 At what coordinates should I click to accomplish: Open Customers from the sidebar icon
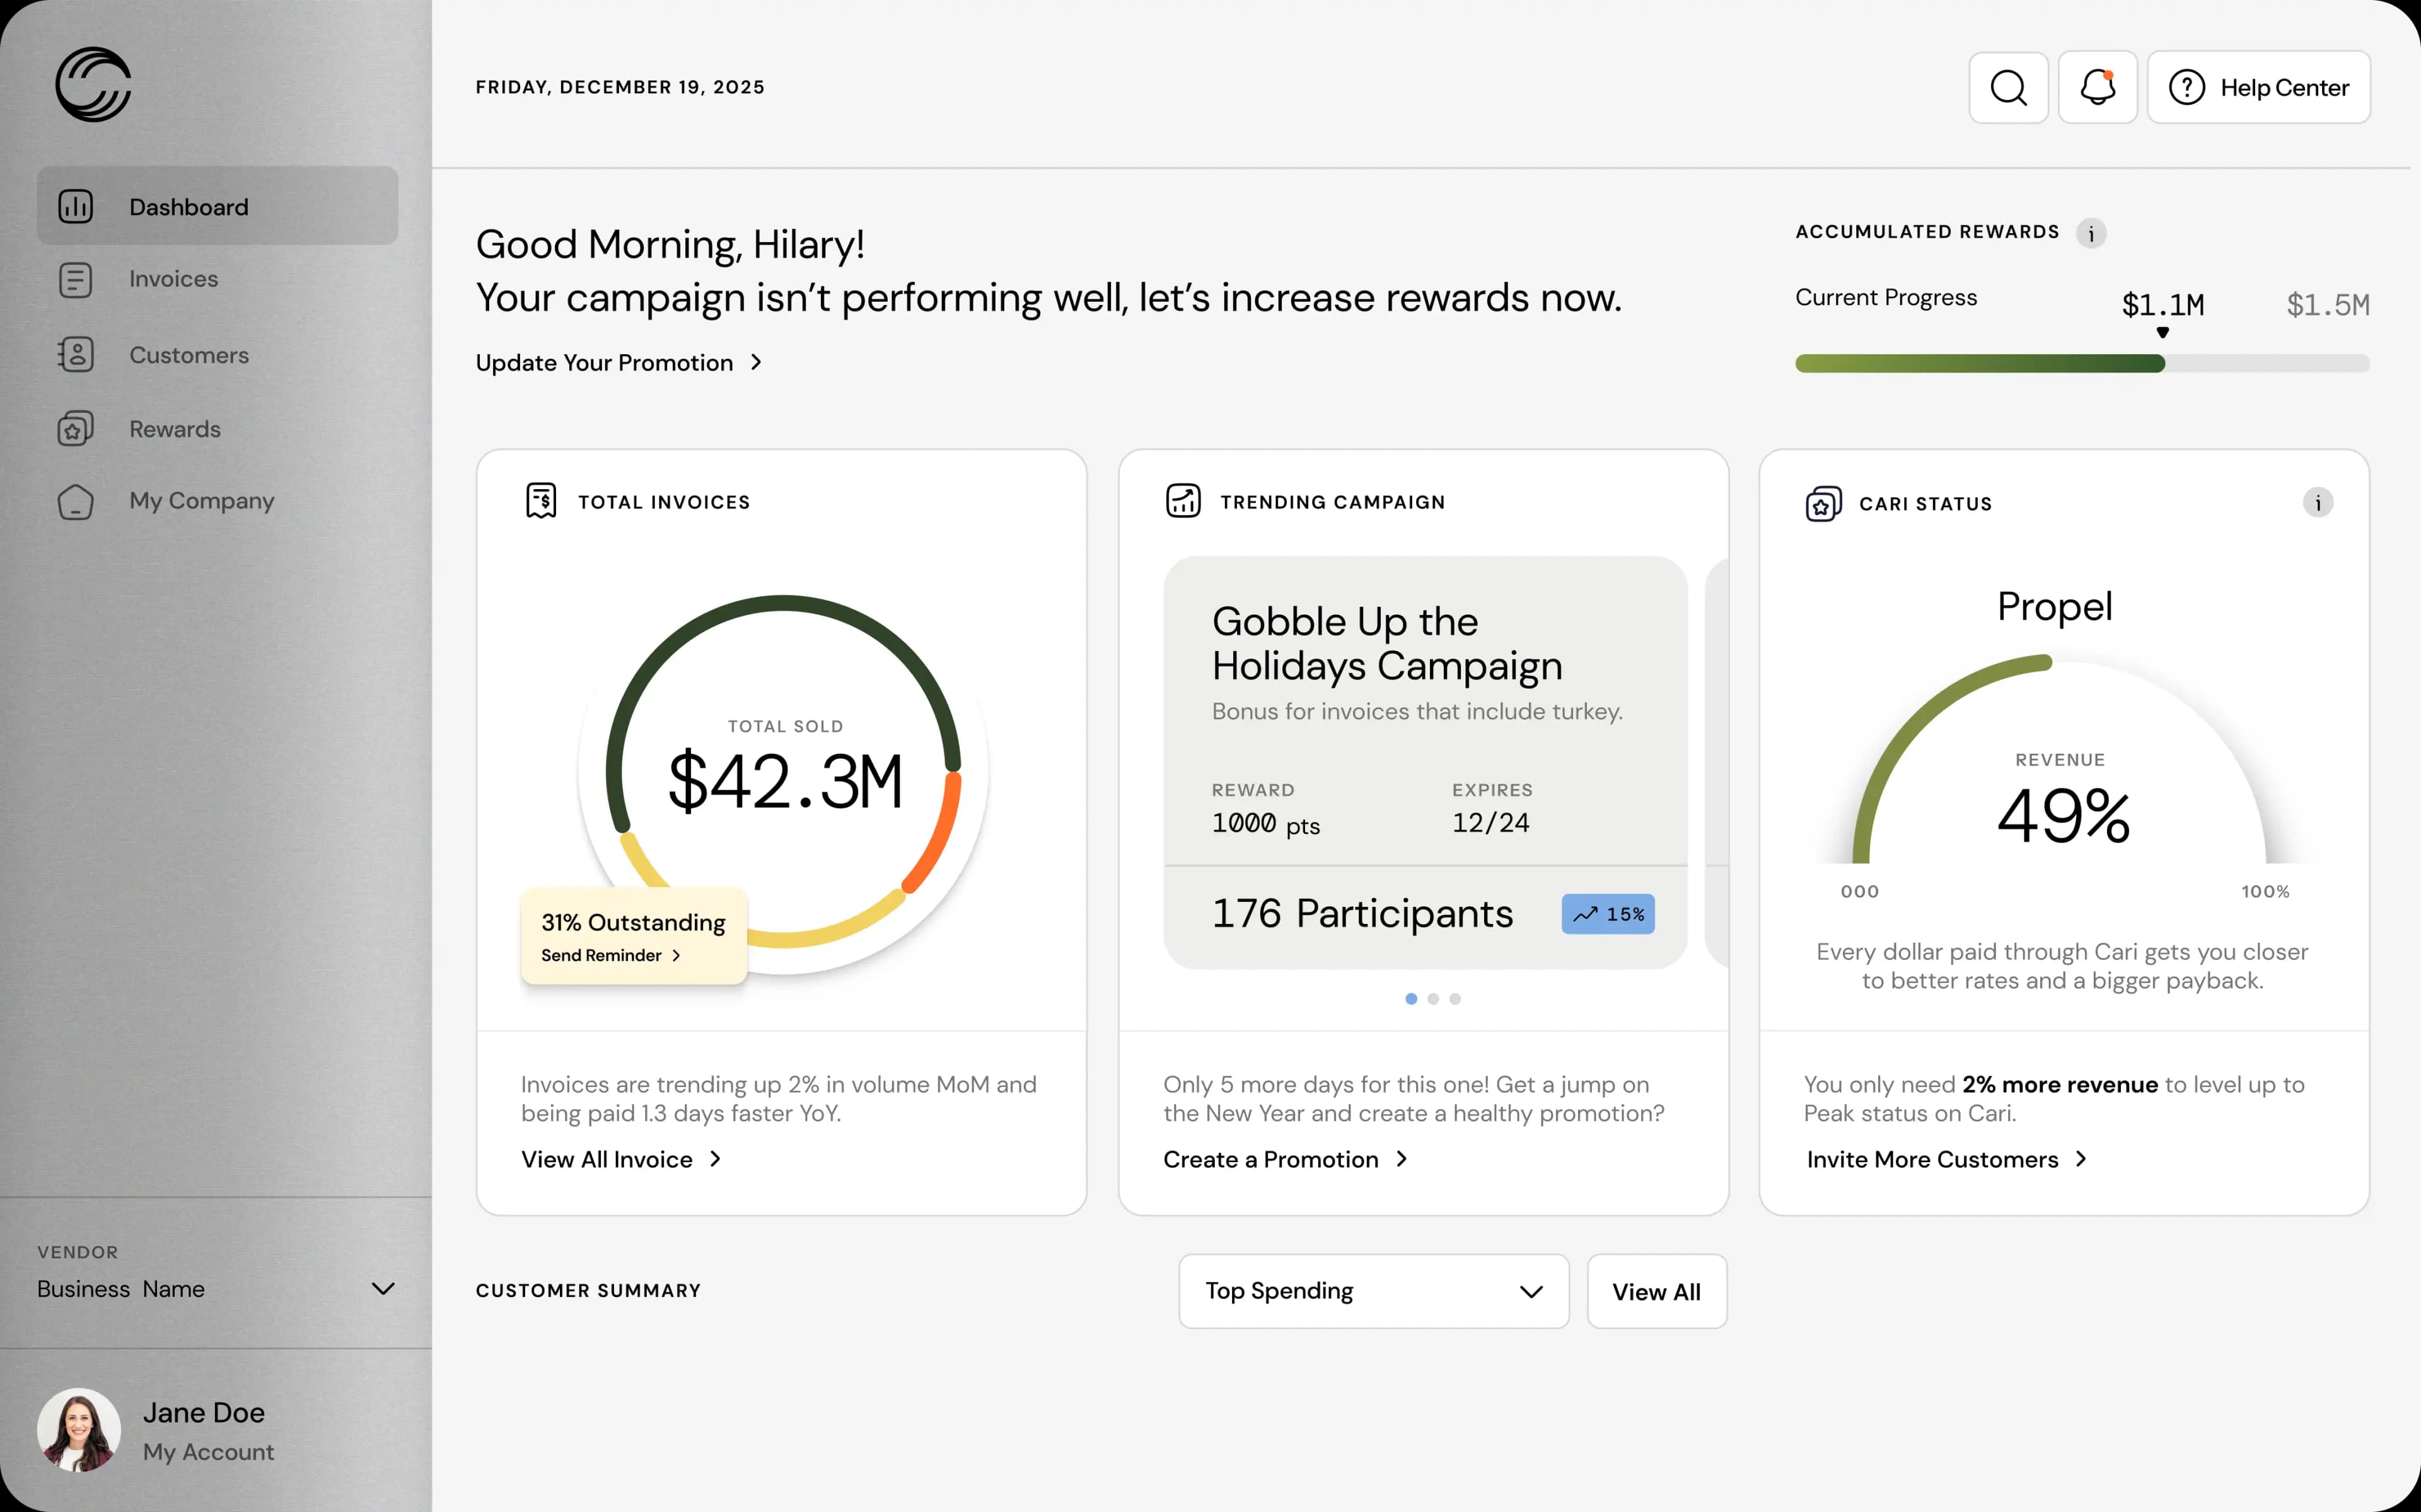76,355
